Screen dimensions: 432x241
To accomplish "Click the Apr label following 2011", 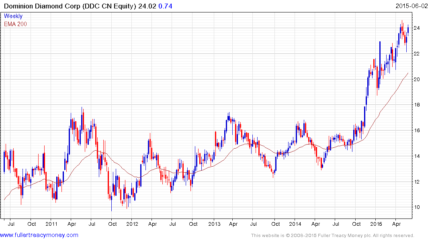I will 72,224.
